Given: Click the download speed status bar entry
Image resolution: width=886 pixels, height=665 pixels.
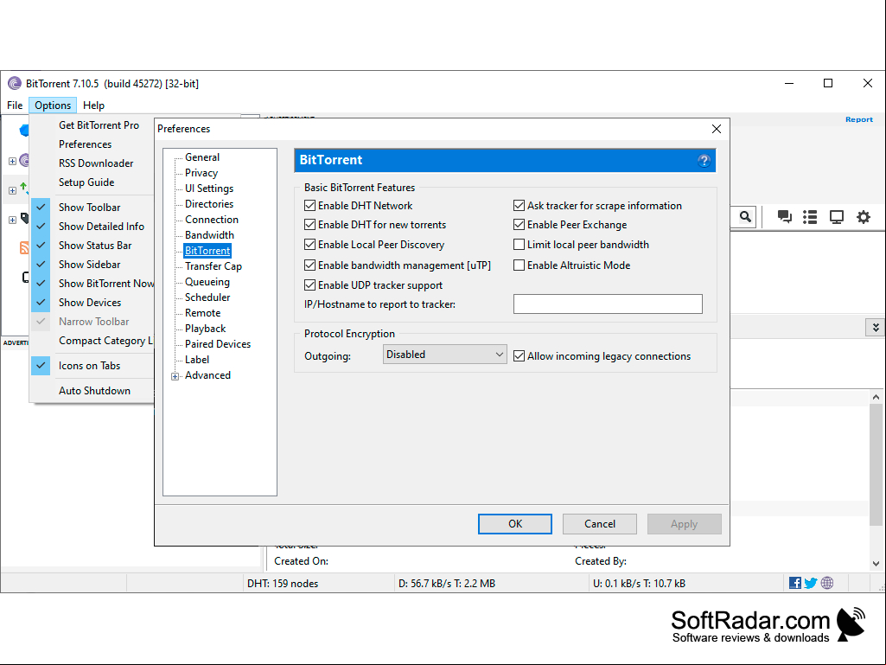Looking at the screenshot, I should [x=446, y=584].
